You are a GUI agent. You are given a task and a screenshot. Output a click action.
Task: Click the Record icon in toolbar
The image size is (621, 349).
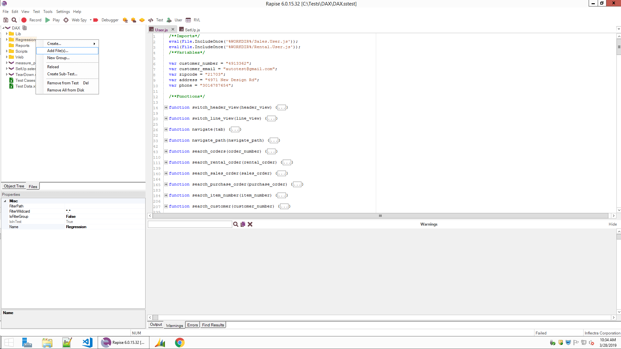click(x=24, y=20)
